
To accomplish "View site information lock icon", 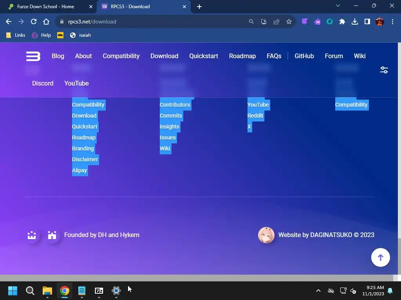I will pos(61,22).
